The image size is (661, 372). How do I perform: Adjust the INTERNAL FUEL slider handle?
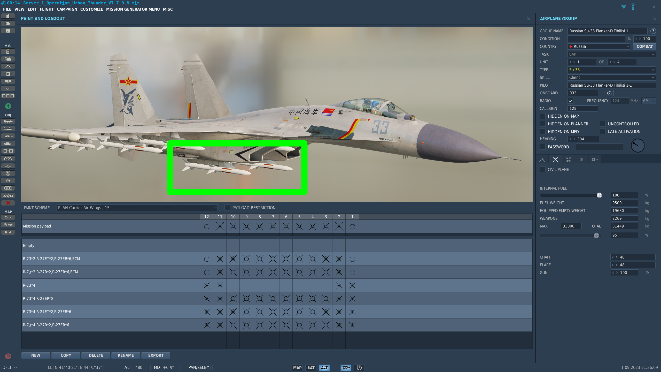(599, 195)
